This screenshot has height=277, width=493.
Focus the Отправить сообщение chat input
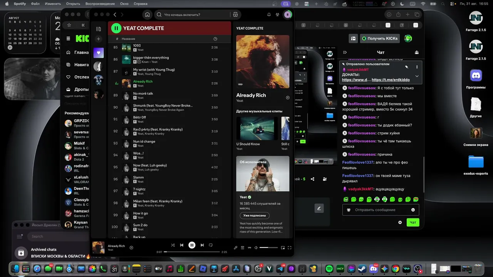(x=381, y=210)
